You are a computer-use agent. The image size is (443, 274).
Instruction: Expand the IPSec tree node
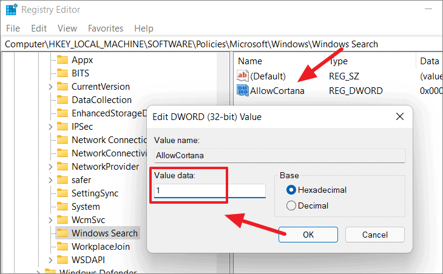pos(50,127)
